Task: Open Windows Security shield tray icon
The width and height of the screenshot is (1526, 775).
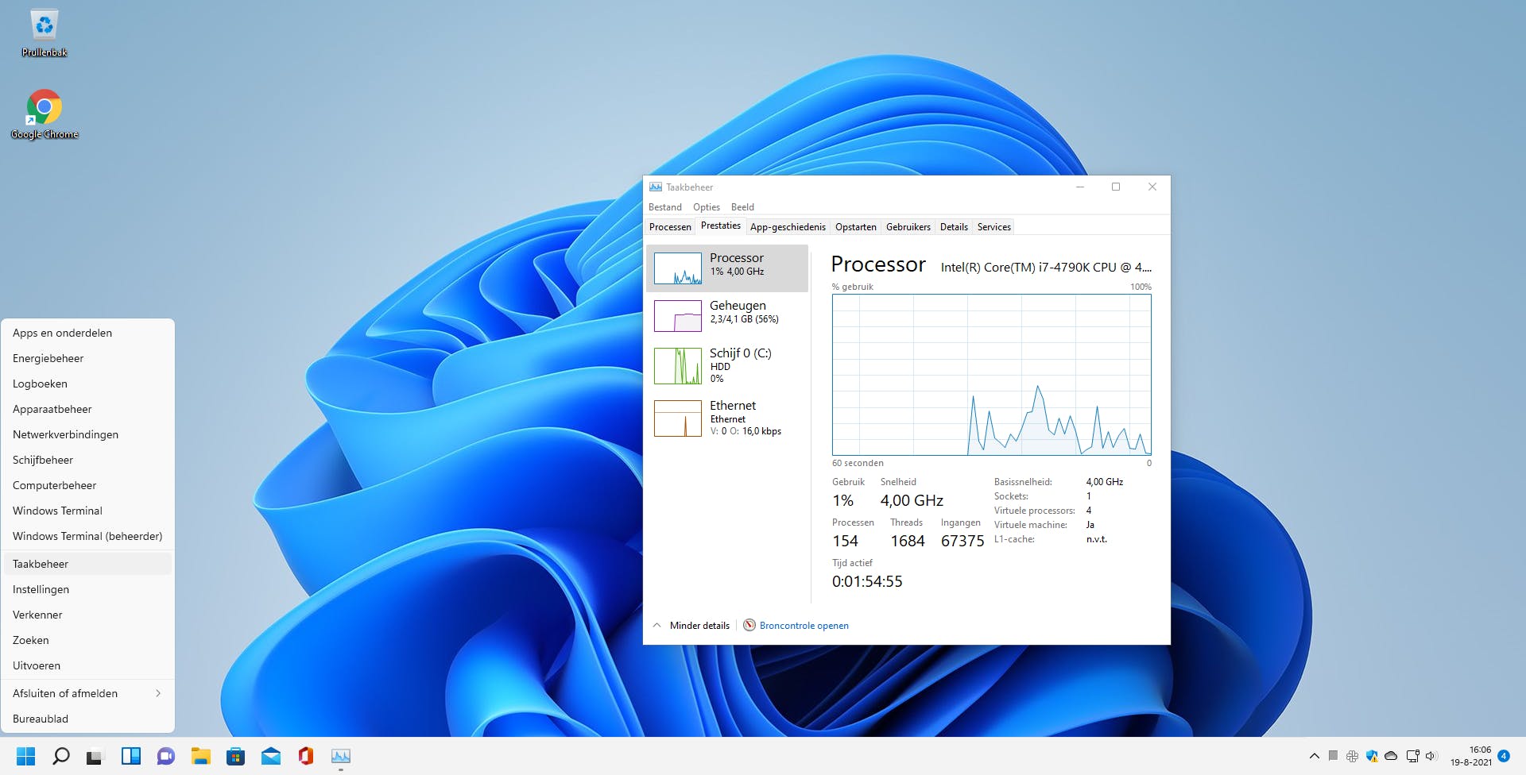Action: point(1372,756)
